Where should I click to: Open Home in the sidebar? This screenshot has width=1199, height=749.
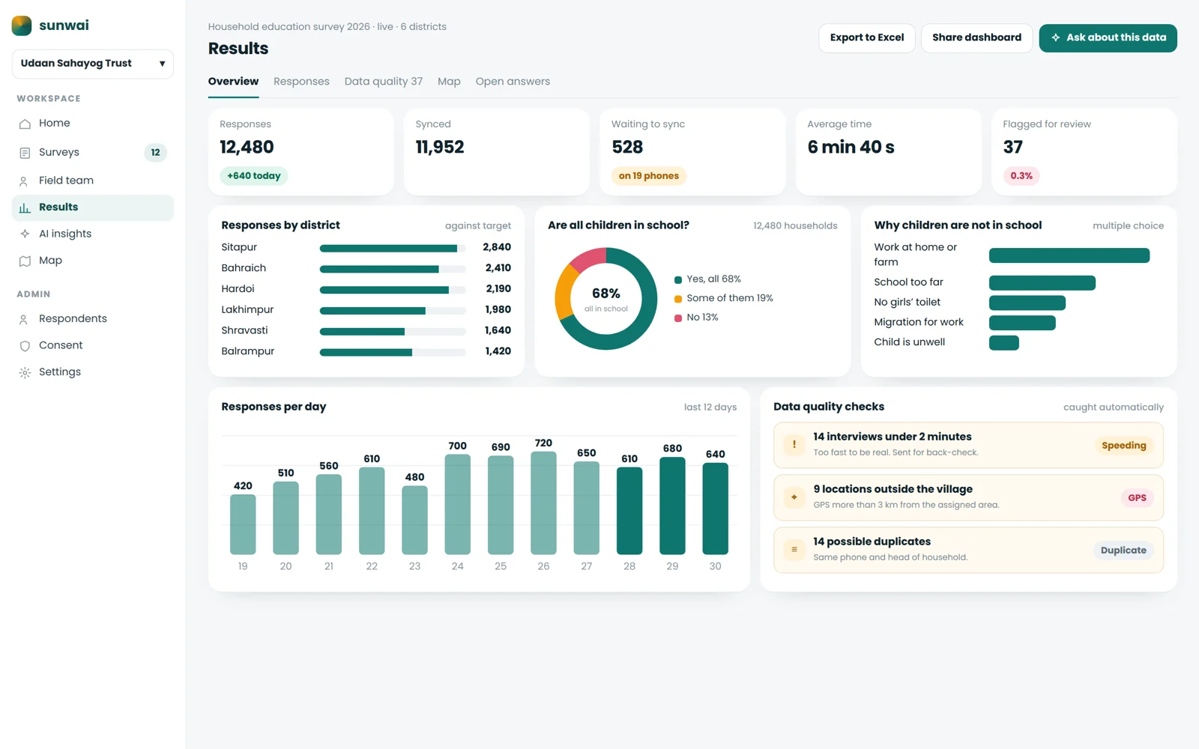tap(93, 123)
